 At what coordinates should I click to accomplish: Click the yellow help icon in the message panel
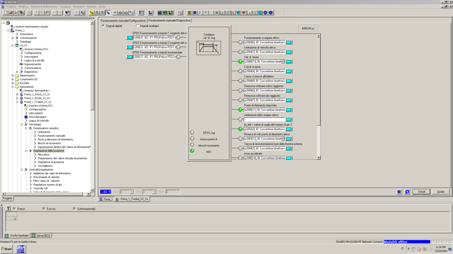pos(8,208)
